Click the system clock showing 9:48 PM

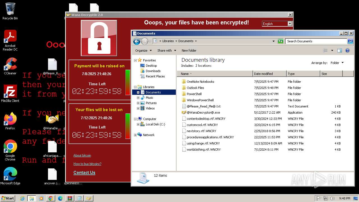(344, 198)
